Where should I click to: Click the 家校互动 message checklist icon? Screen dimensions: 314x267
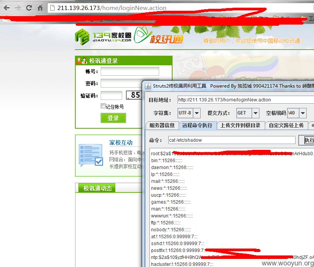point(91,155)
